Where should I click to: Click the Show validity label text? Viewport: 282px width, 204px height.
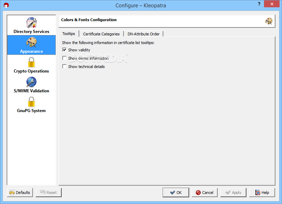coord(79,50)
